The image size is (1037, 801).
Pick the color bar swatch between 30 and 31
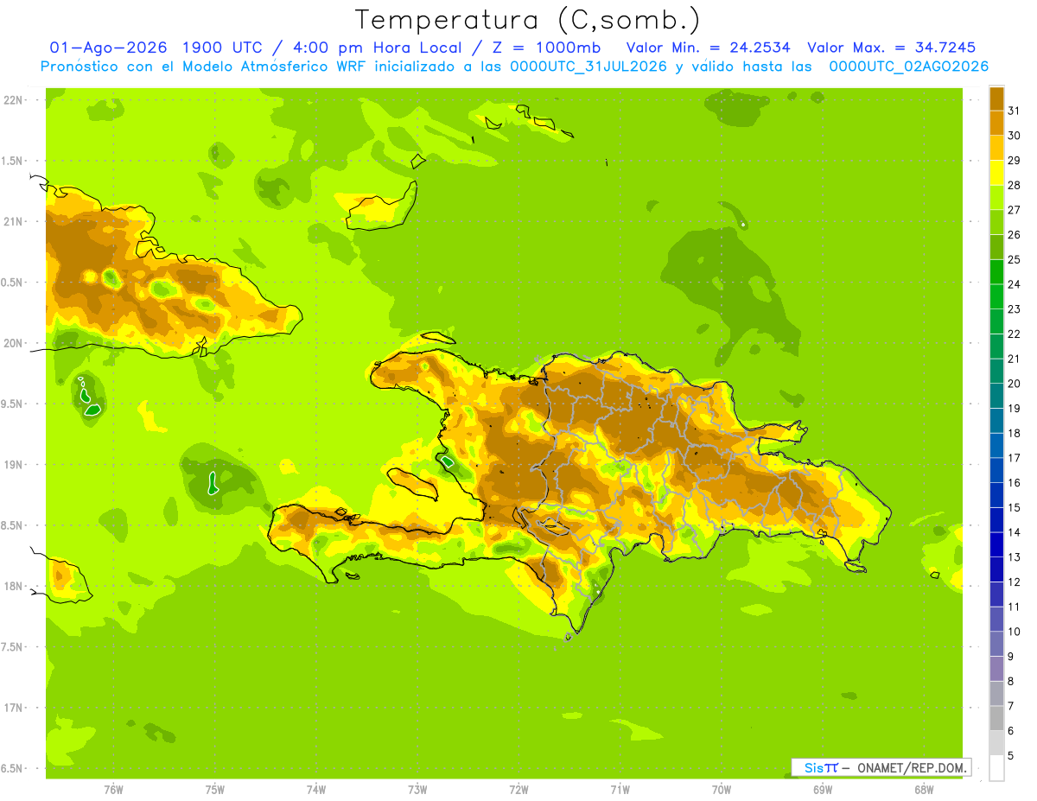pos(996,123)
